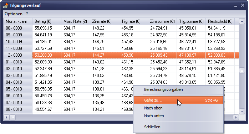Click the Tilg.summe cell 46.731,07
Screen dimensions: 249x134
[x=191, y=48]
